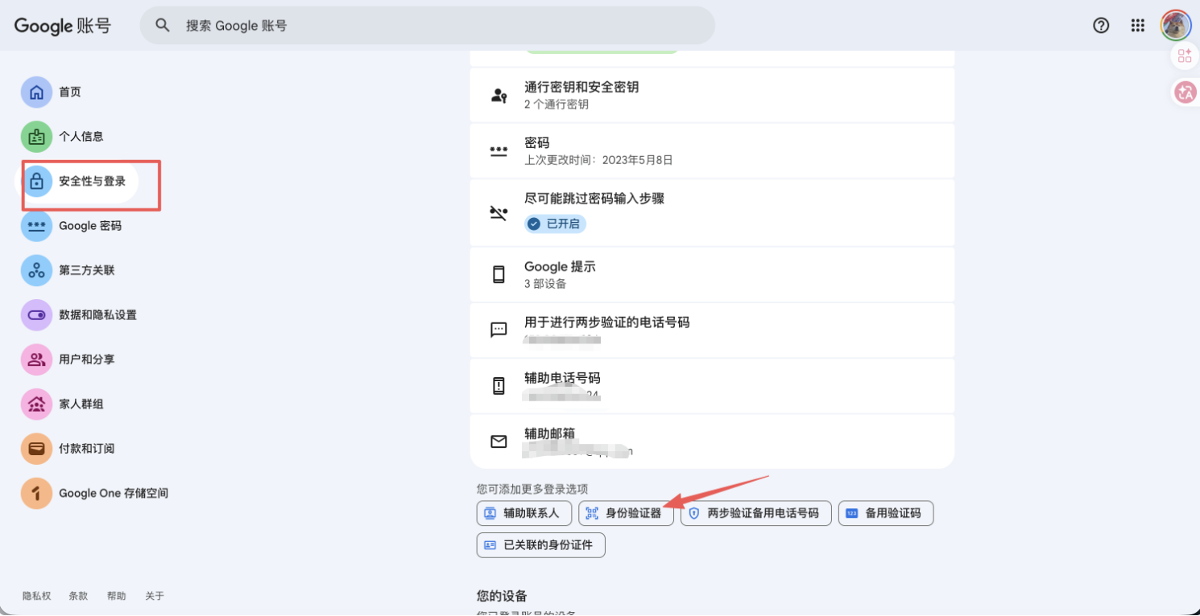Open the account profile avatar

pyautogui.click(x=1175, y=26)
